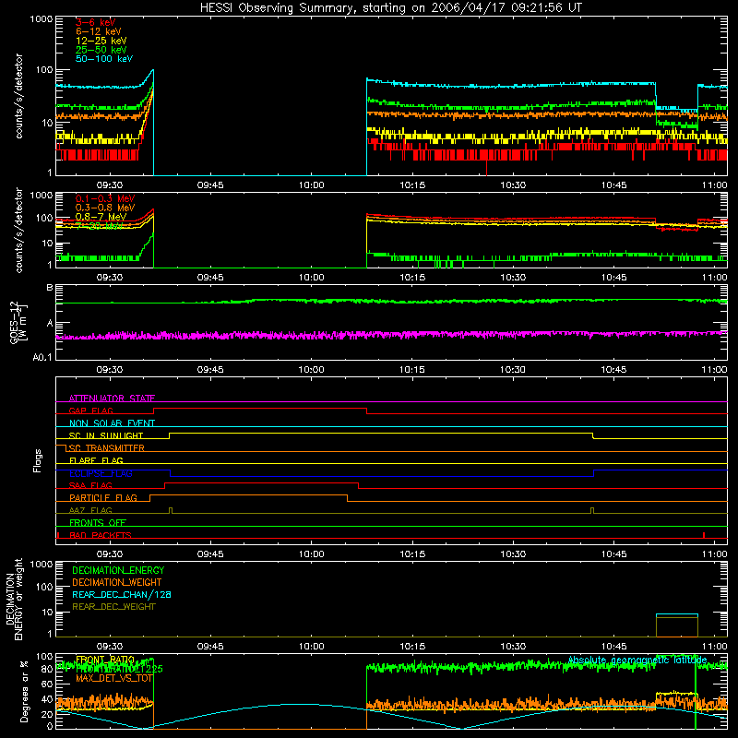
Task: Click the REAR_DEC_WEIGHT legend label
Action: tap(113, 607)
